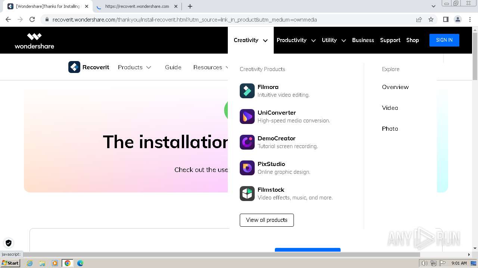Click the shield badge icon
This screenshot has width=478, height=268.
tap(9, 243)
